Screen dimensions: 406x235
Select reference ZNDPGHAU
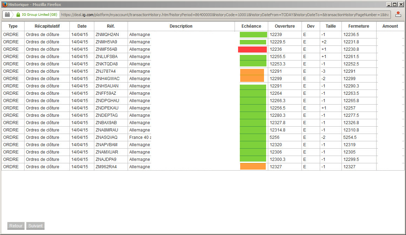(x=107, y=101)
